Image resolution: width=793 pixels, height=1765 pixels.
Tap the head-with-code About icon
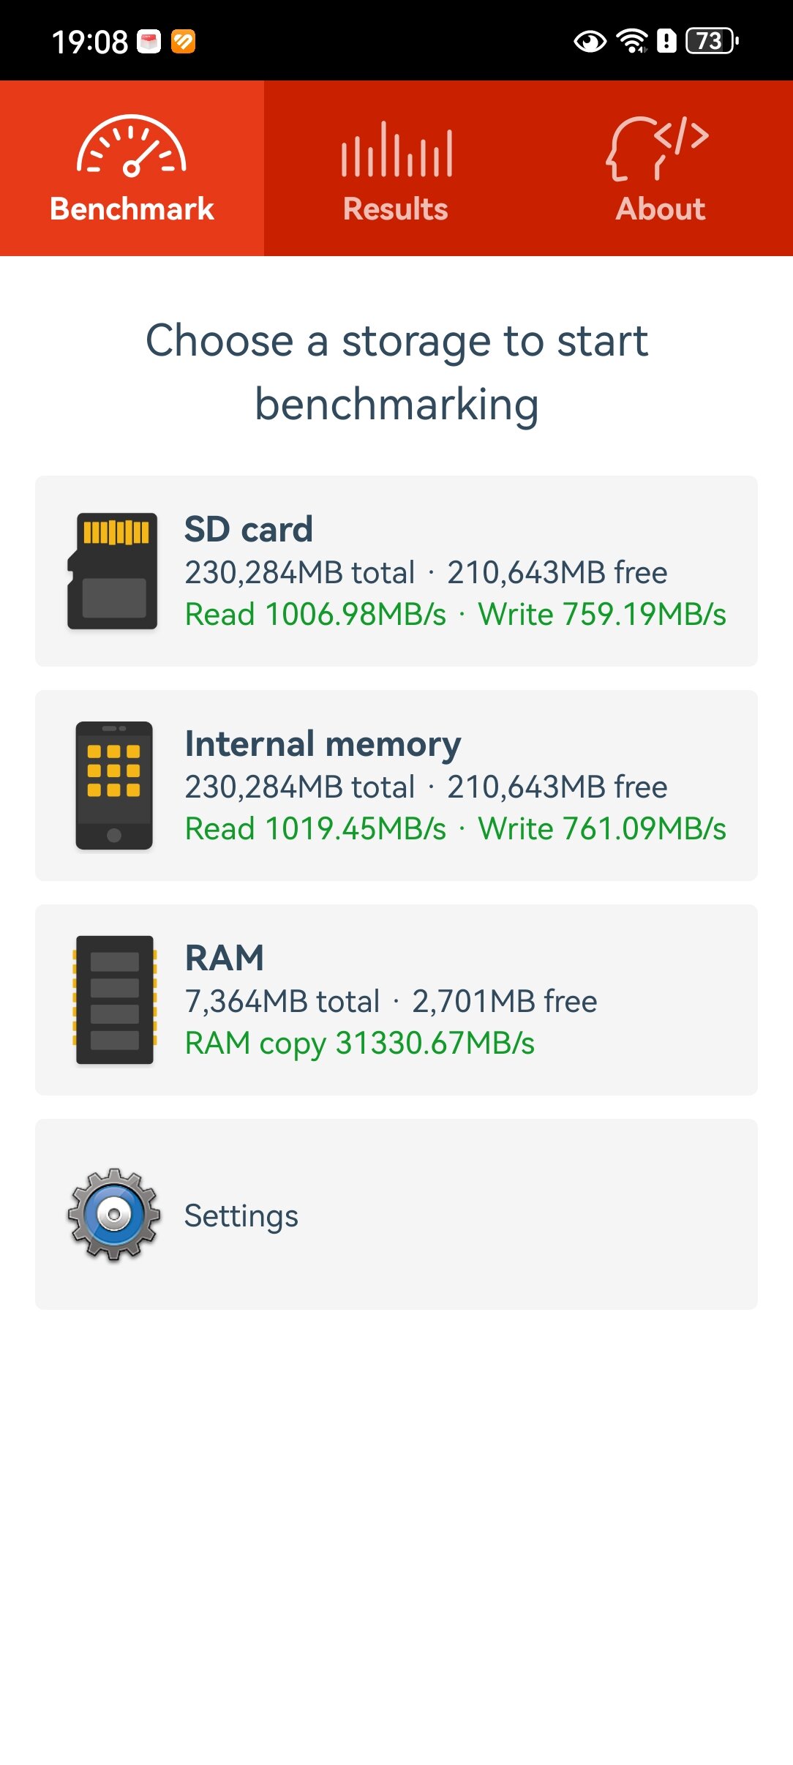pos(658,148)
